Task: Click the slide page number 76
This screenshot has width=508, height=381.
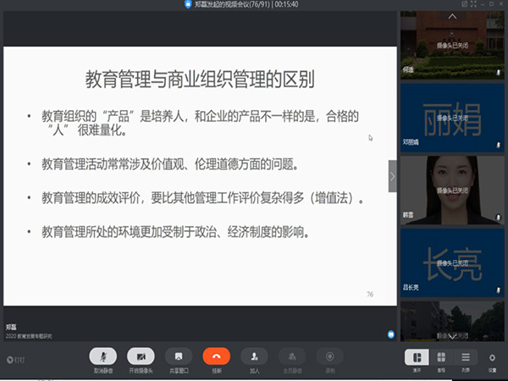Action: (x=370, y=294)
